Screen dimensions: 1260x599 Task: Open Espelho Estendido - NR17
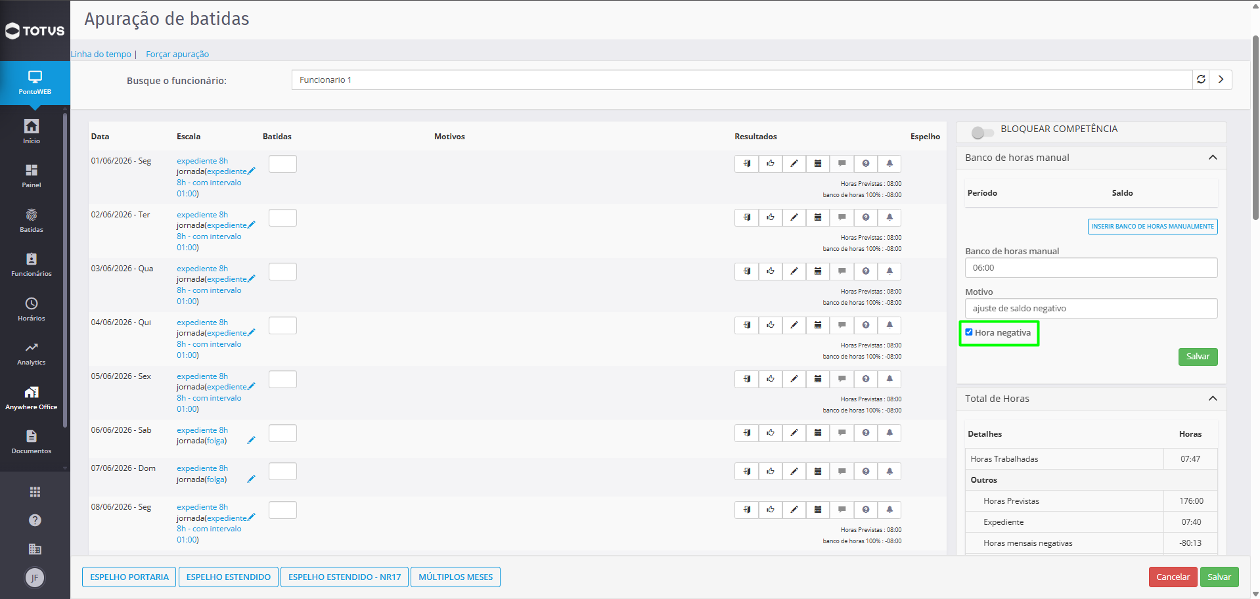pyautogui.click(x=344, y=577)
